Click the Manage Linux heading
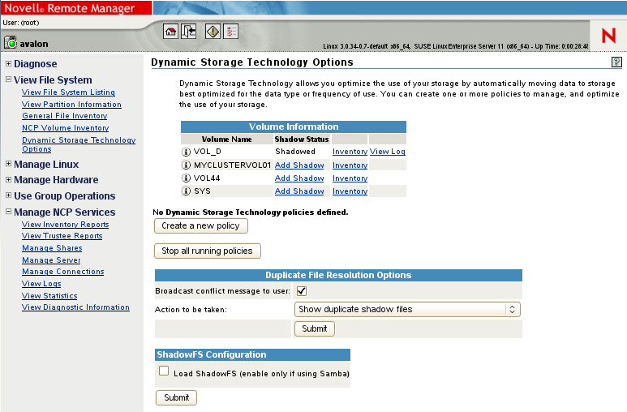627x412 pixels. 46,164
